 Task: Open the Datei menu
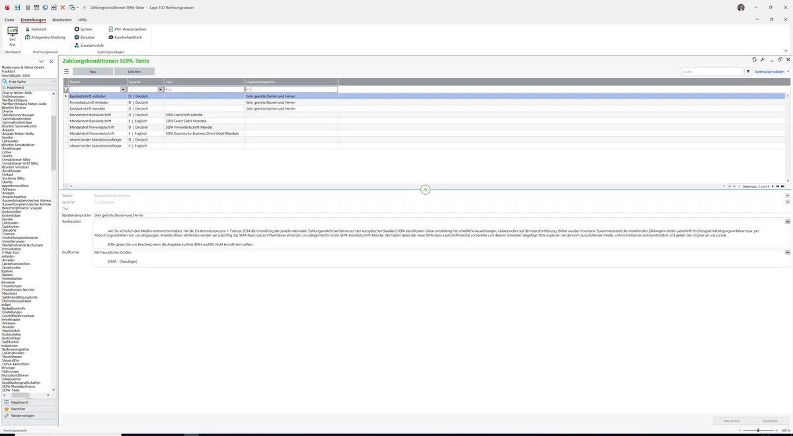9,20
